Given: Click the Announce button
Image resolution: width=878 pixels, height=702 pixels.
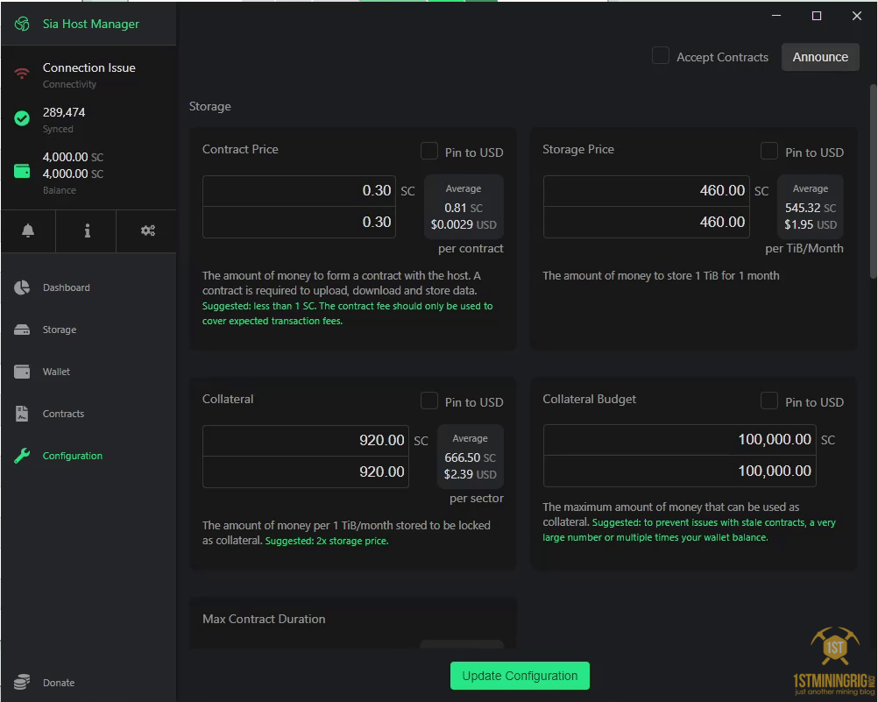Looking at the screenshot, I should coord(820,57).
